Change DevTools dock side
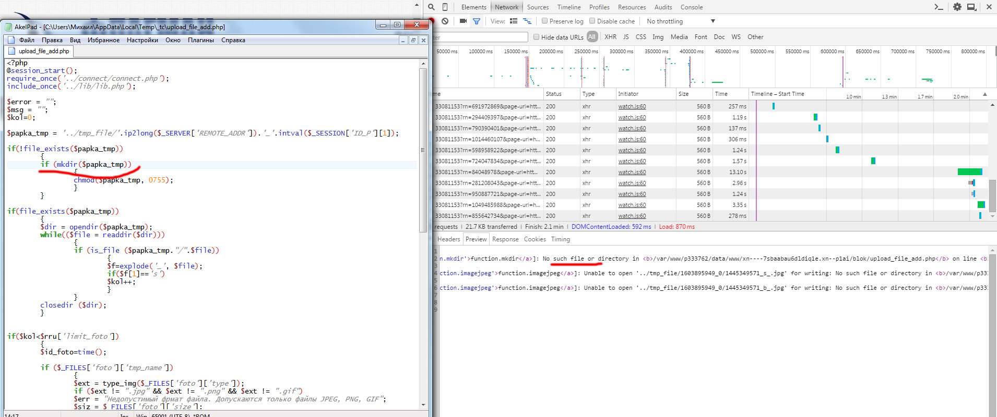The width and height of the screenshot is (997, 417). [x=971, y=7]
